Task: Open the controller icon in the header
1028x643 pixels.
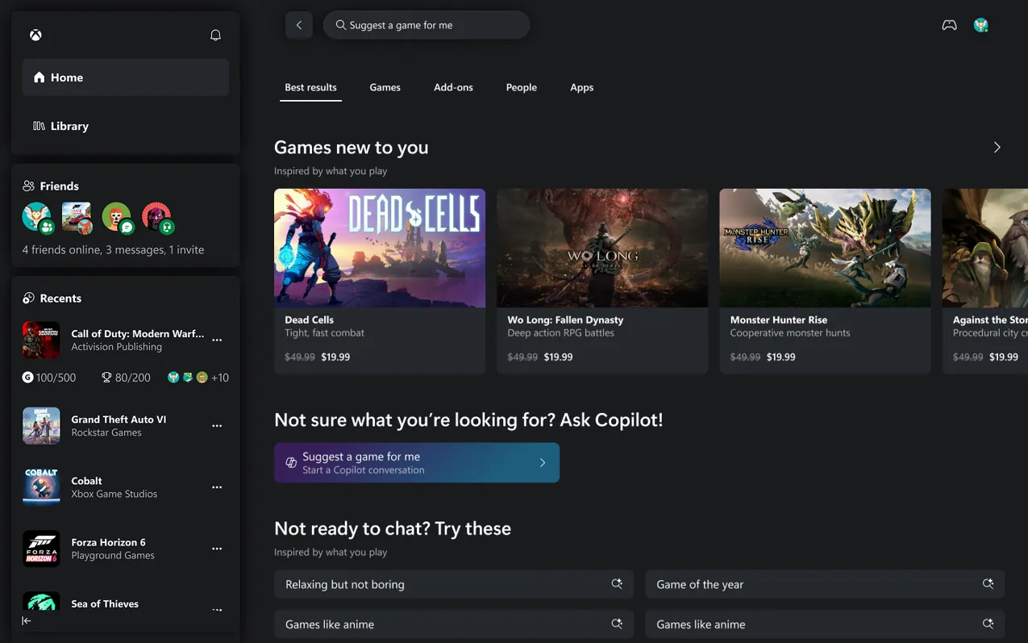Action: (x=950, y=25)
